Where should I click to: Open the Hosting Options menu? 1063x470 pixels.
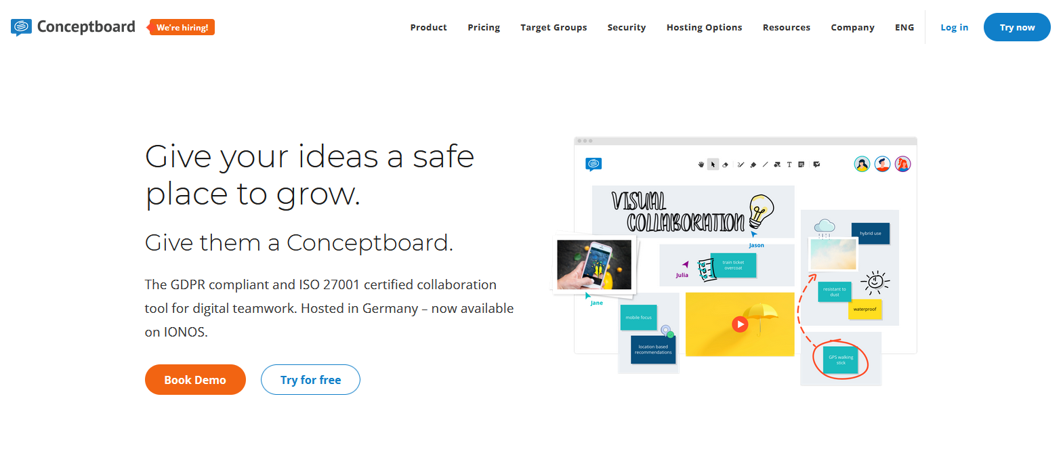(x=704, y=27)
